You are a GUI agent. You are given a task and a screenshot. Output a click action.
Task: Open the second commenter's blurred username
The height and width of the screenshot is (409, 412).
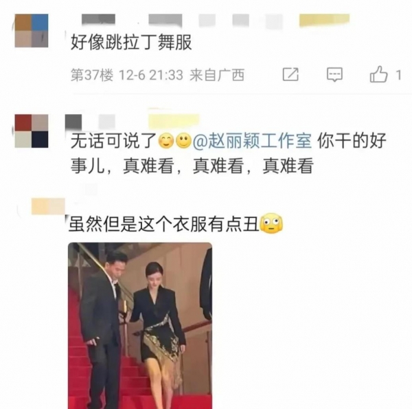[90, 122]
